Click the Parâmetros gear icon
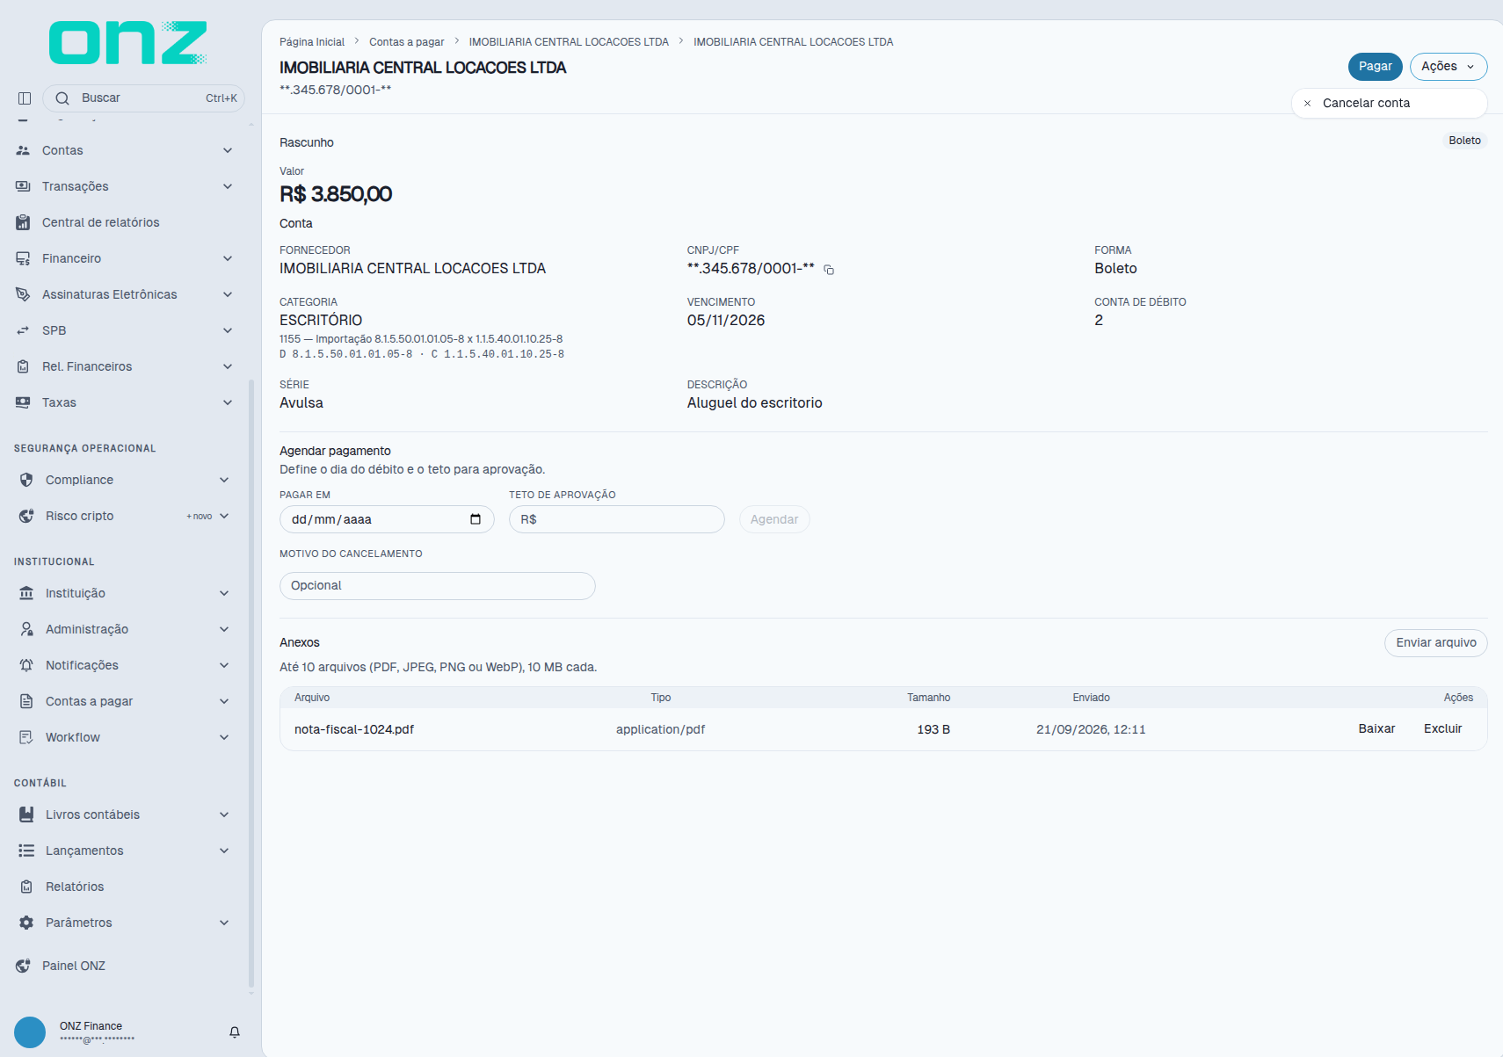Screen dimensions: 1503x1057 click(26, 923)
